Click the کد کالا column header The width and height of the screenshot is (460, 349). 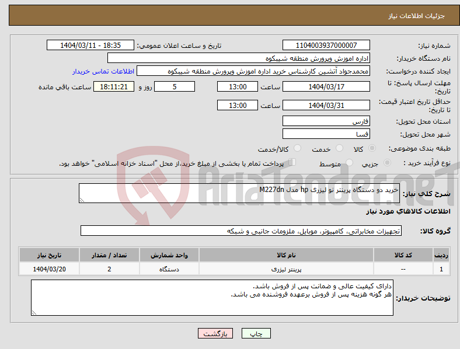[x=403, y=255]
